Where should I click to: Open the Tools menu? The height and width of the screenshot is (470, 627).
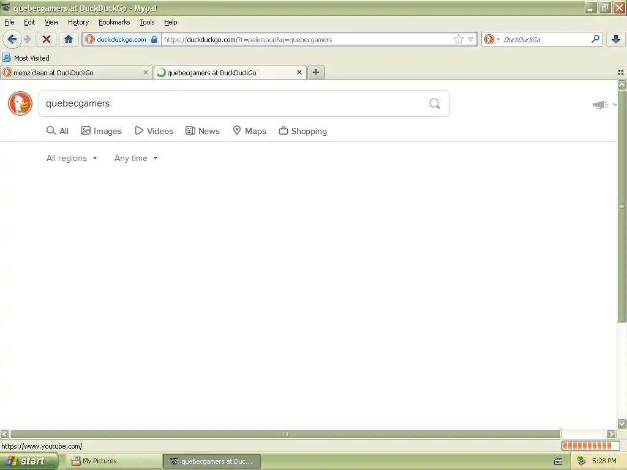click(x=147, y=22)
